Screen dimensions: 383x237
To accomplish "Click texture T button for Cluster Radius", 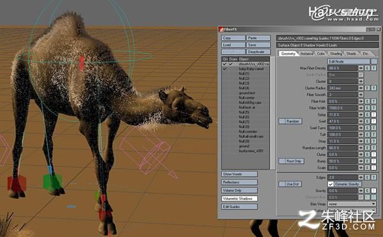I will point(373,88).
